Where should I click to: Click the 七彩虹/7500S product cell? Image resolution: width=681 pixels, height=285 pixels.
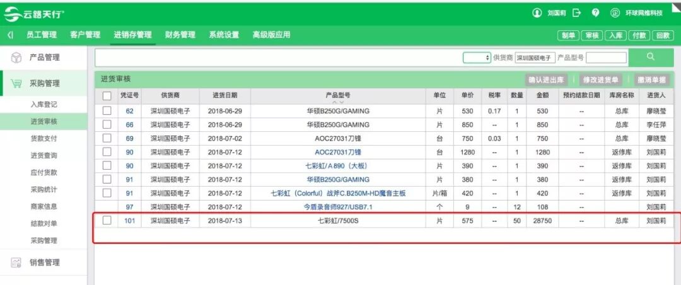(x=338, y=221)
